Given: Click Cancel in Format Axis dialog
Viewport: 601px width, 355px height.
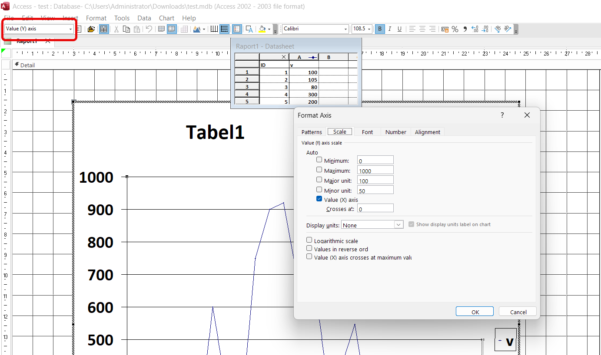Looking at the screenshot, I should pyautogui.click(x=518, y=312).
